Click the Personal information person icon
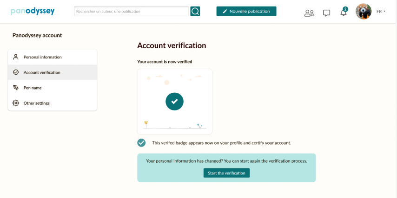Image resolution: width=397 pixels, height=198 pixels. coord(16,57)
